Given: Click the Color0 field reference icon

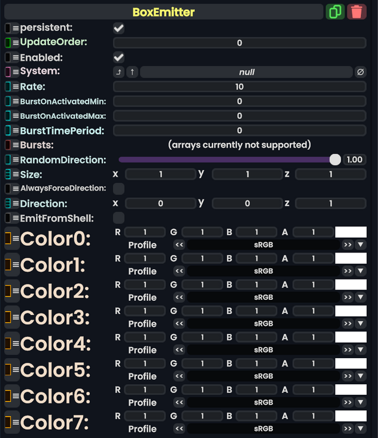Looking at the screenshot, I should pos(8,239).
